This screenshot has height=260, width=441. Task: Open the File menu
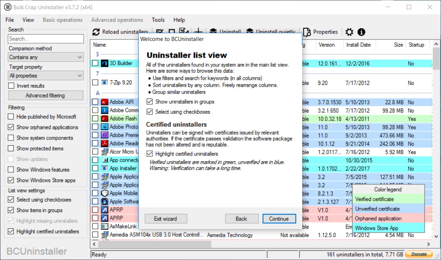tap(10, 20)
